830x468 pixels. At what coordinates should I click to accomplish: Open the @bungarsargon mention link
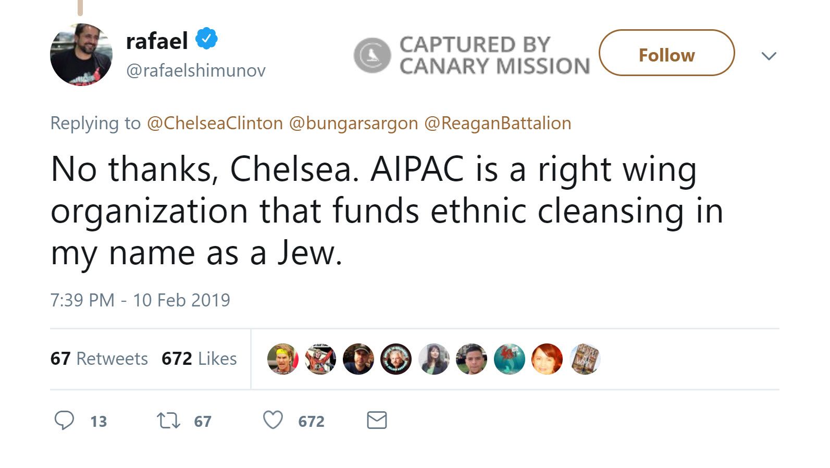coord(353,124)
